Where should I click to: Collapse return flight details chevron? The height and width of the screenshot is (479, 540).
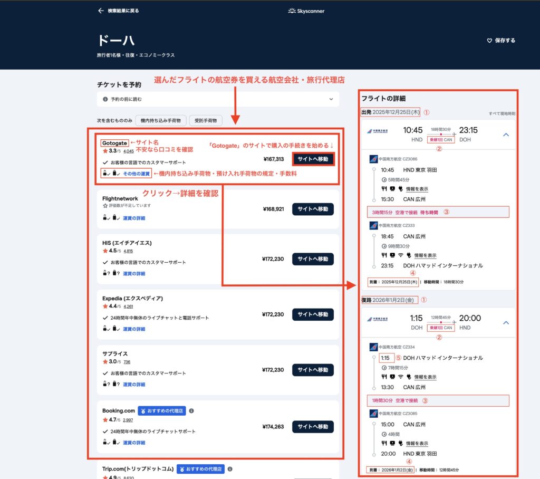[x=506, y=322]
